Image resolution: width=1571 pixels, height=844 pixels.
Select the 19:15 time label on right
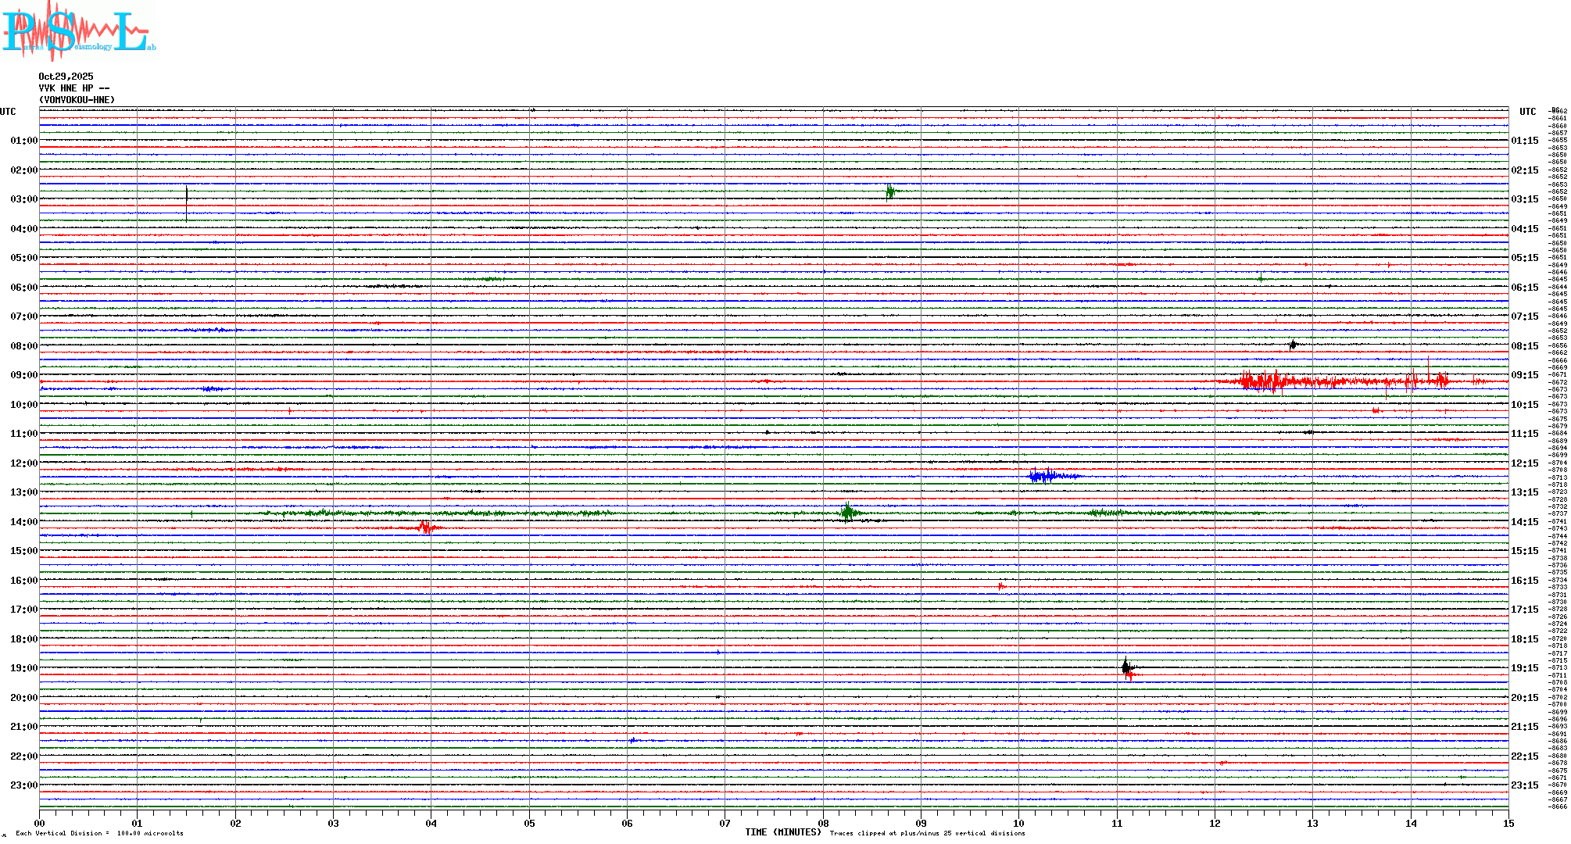1524,668
